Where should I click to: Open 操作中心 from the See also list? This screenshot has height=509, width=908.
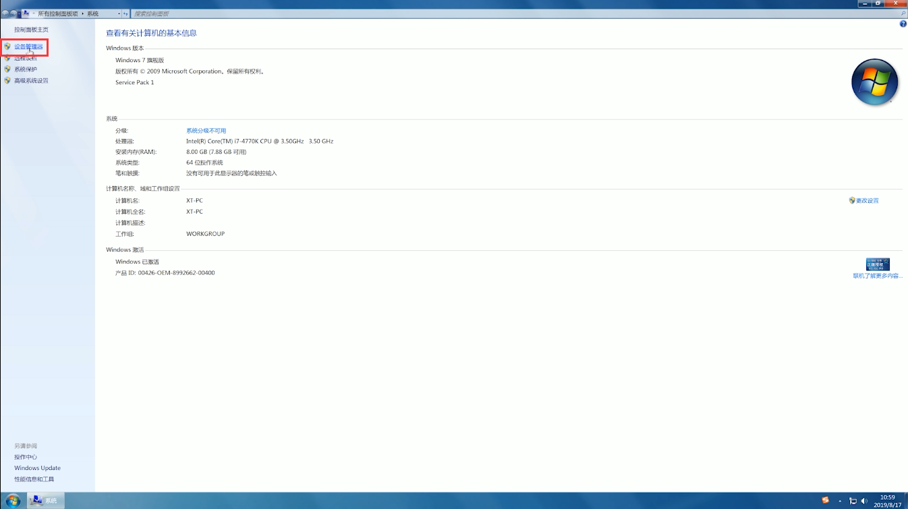pos(26,457)
